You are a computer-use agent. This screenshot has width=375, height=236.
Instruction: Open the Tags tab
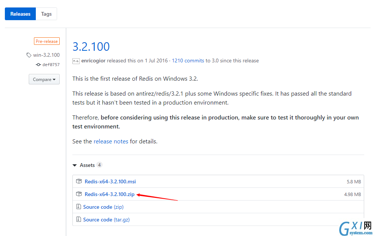[46, 14]
